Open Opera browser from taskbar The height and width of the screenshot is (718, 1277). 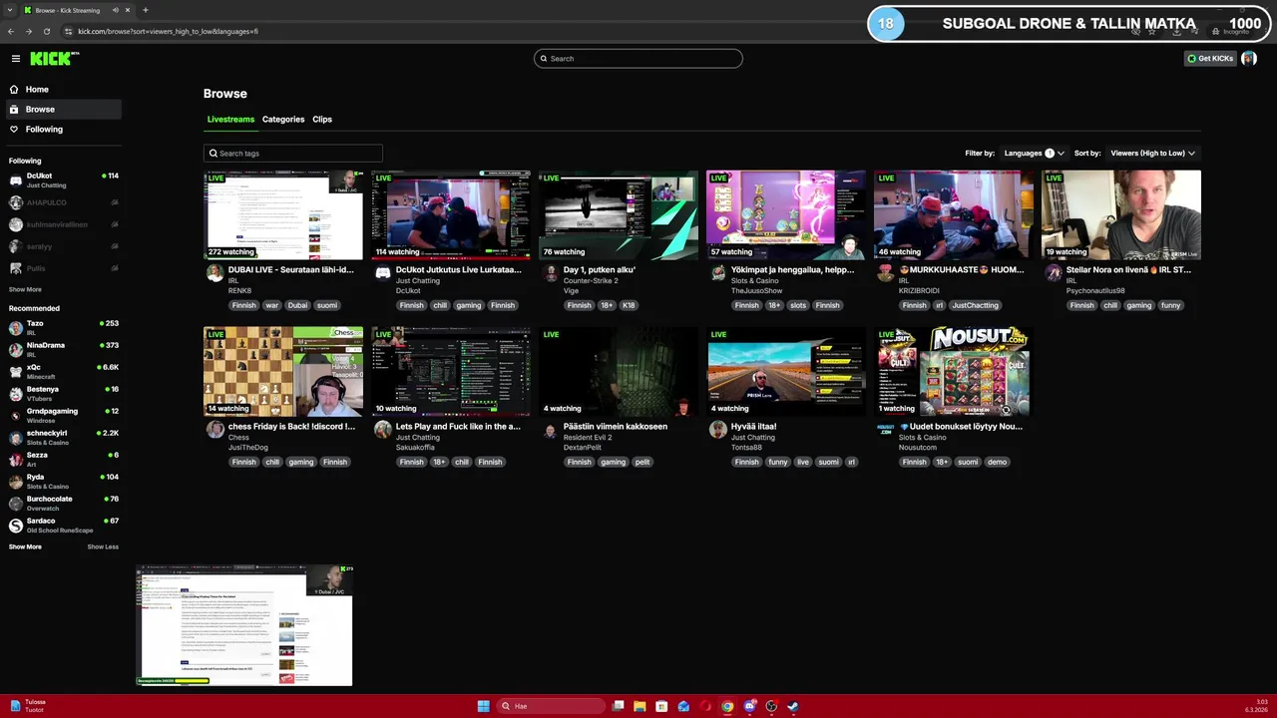tap(705, 706)
